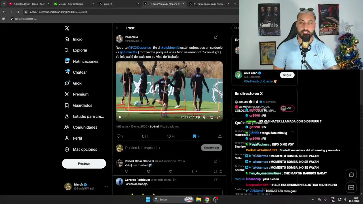Toggle video picture-in-picture mode
This screenshot has height=204, width=363.
[x=212, y=117]
